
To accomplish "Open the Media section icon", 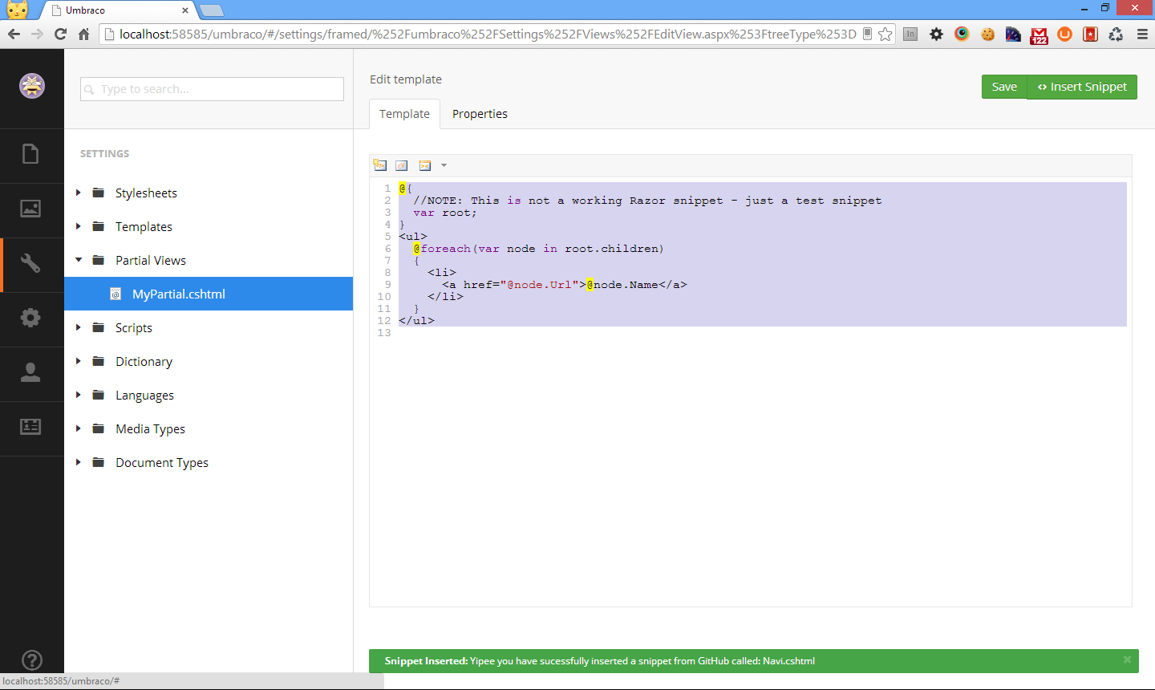I will pos(30,209).
